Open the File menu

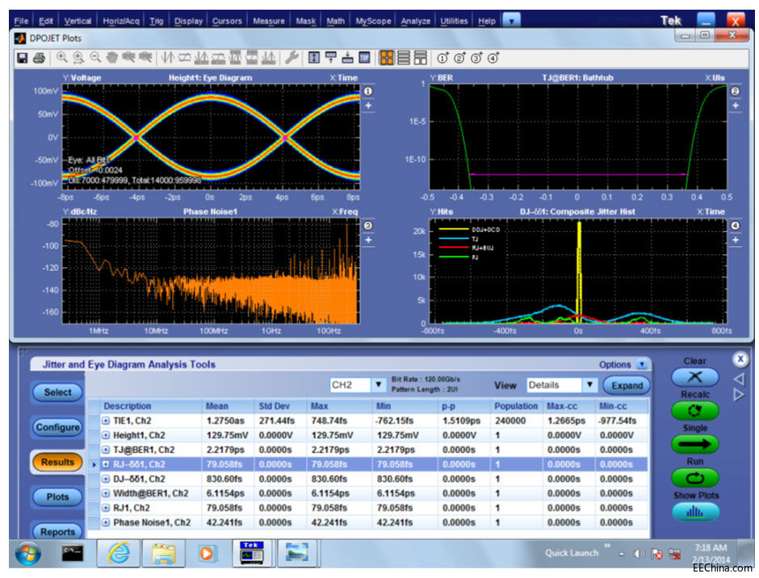point(21,21)
